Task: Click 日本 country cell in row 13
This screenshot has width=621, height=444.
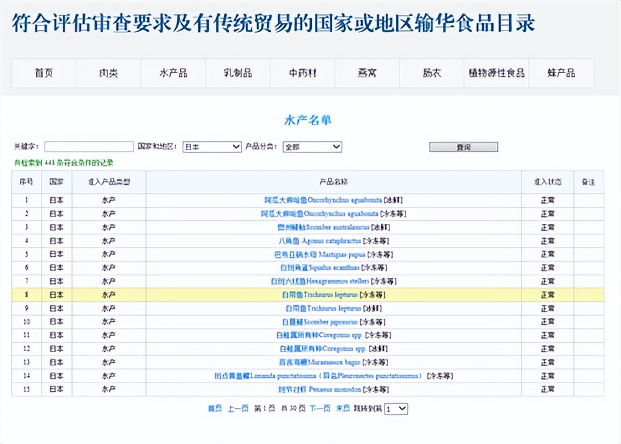Action: (x=57, y=362)
